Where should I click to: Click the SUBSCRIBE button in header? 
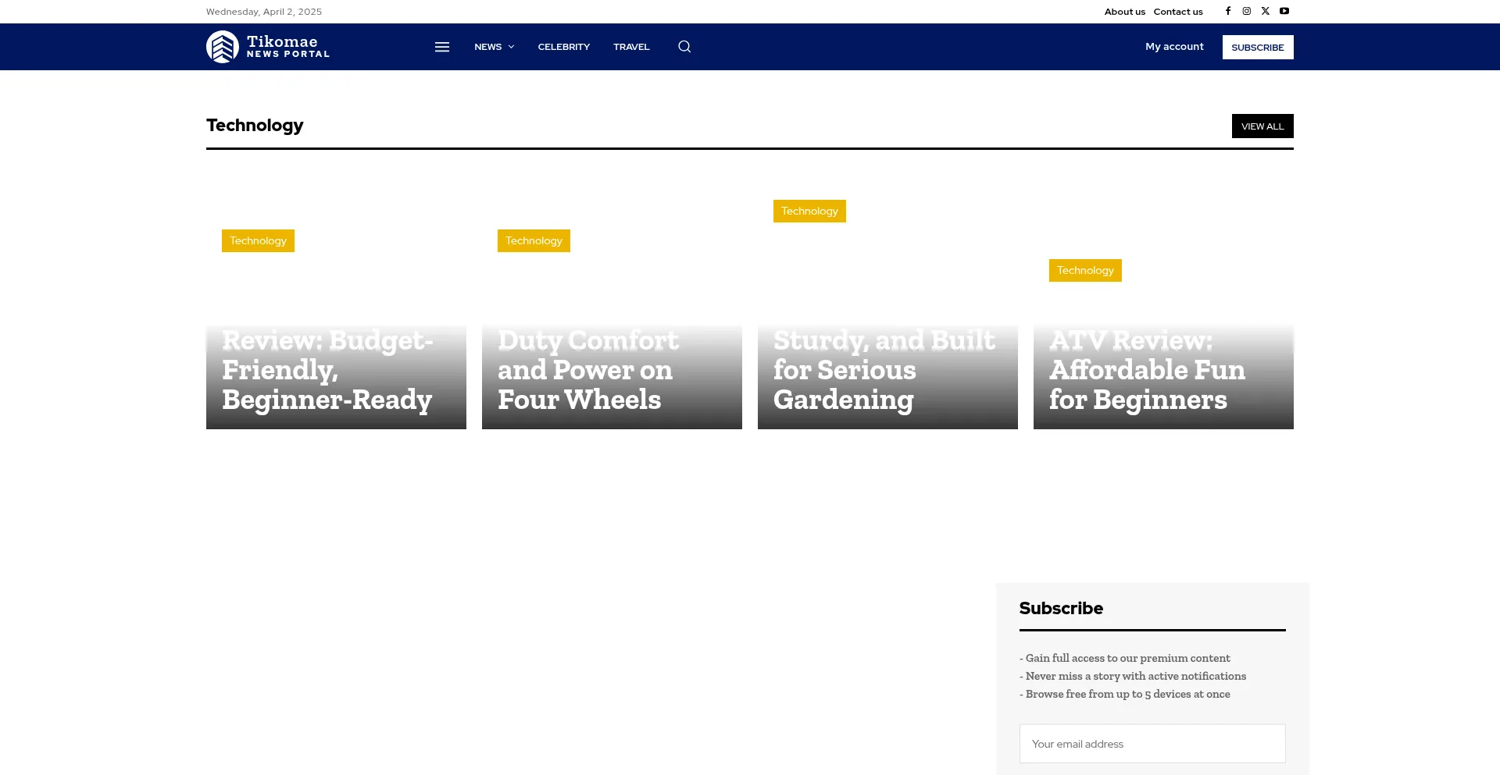[x=1257, y=48]
